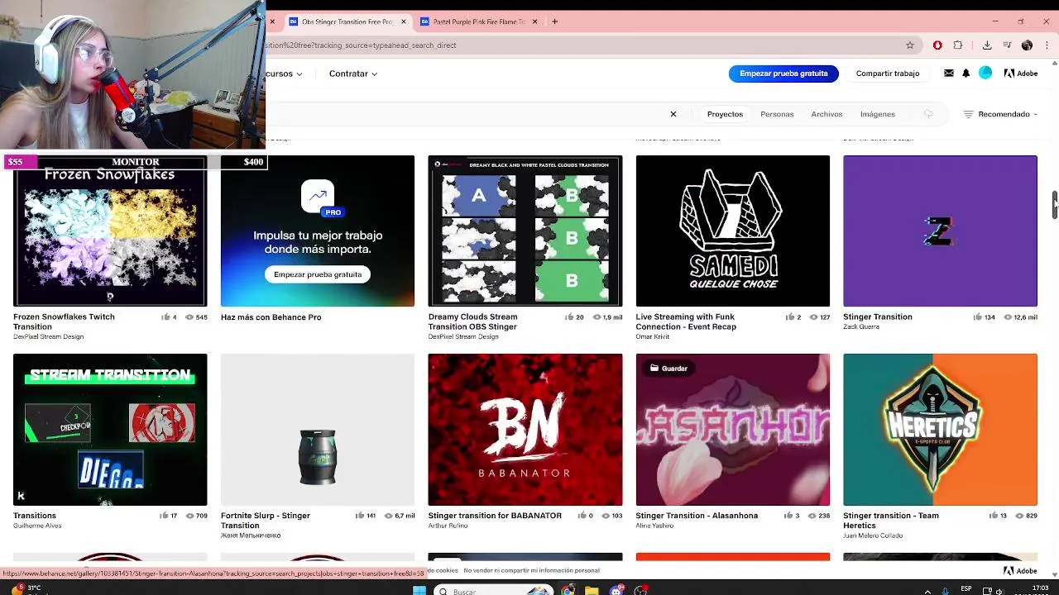Screen dimensions: 1059x595
Task: Select the Personas filter tab
Action: (777, 114)
